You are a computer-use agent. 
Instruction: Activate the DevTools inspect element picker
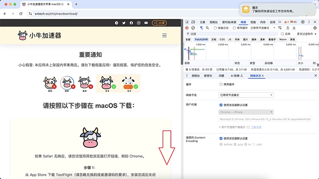pyautogui.click(x=187, y=22)
